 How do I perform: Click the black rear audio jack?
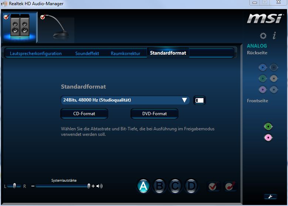[x=274, y=68]
